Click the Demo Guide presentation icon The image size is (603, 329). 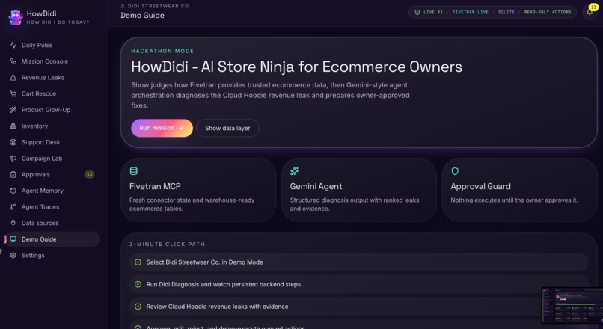pos(13,239)
